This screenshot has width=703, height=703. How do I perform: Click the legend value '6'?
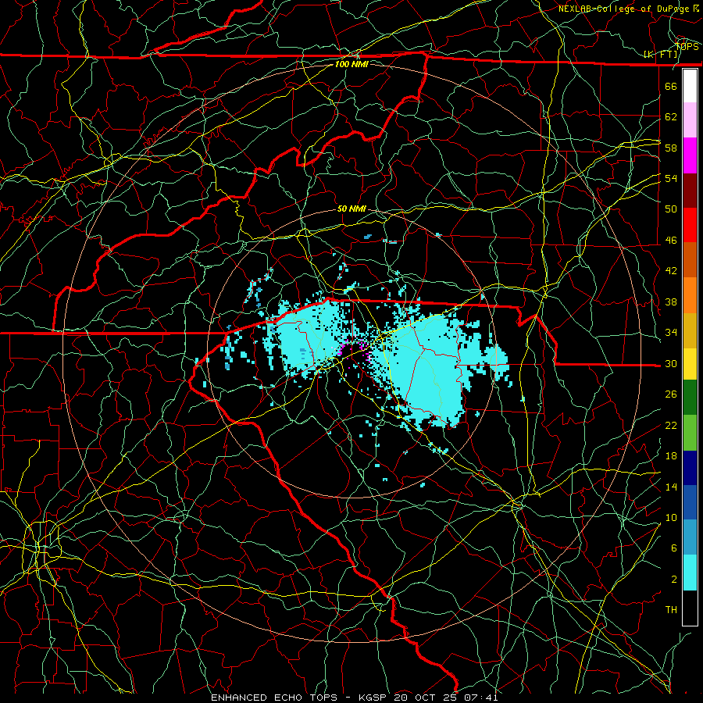[673, 548]
